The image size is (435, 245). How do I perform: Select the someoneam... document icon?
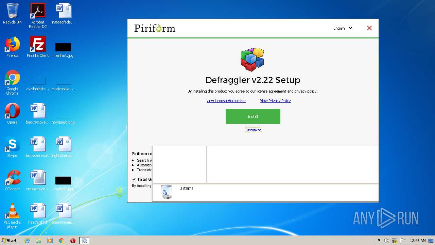[63, 214]
